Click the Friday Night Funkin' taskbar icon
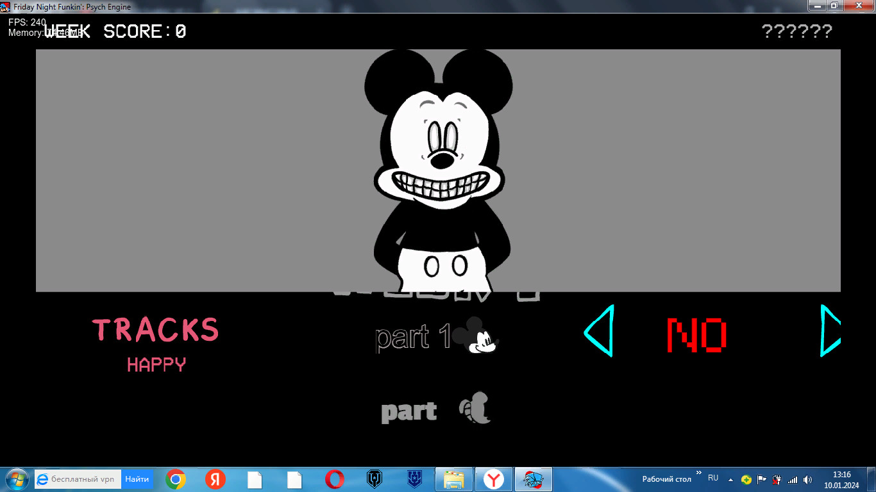The image size is (876, 492). (534, 479)
